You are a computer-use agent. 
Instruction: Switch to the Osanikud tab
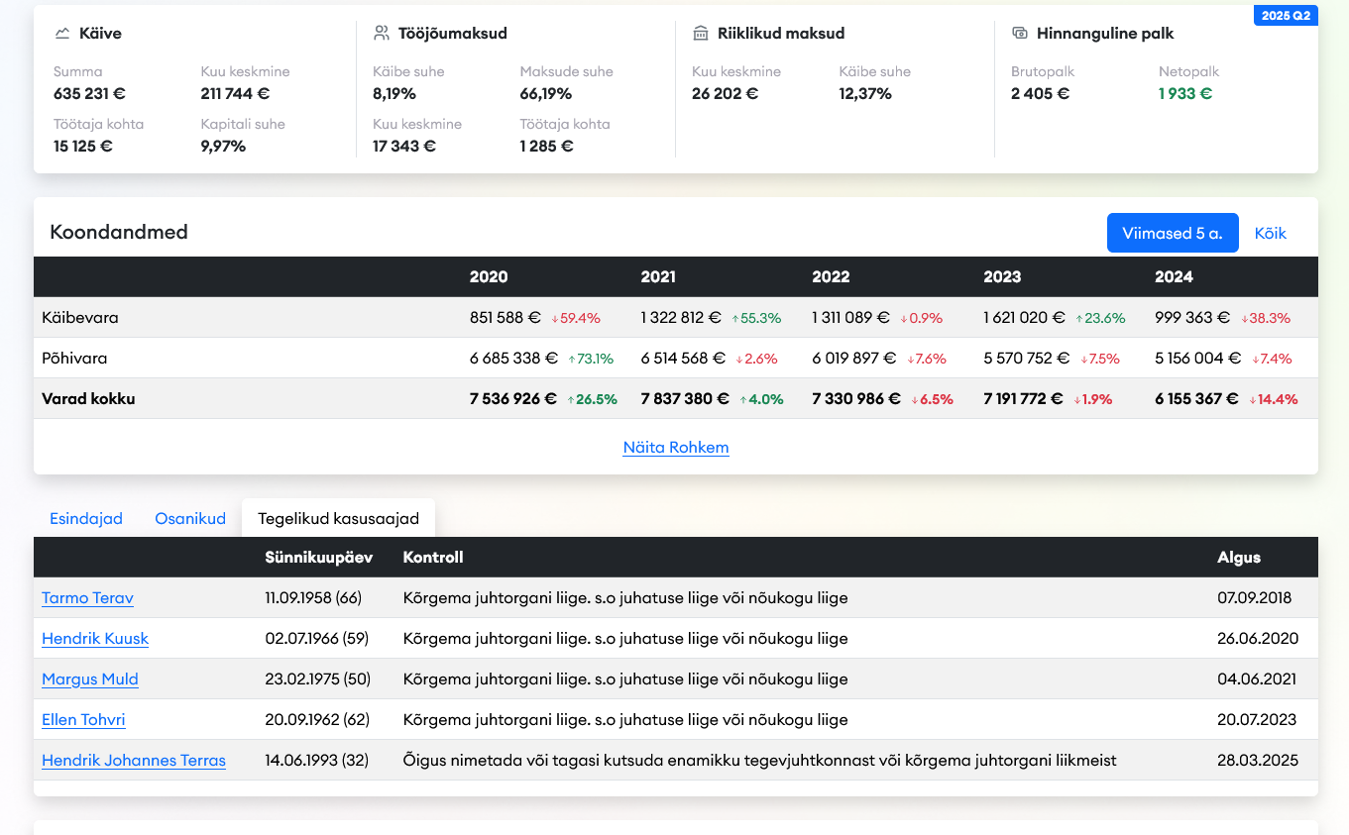click(x=190, y=519)
